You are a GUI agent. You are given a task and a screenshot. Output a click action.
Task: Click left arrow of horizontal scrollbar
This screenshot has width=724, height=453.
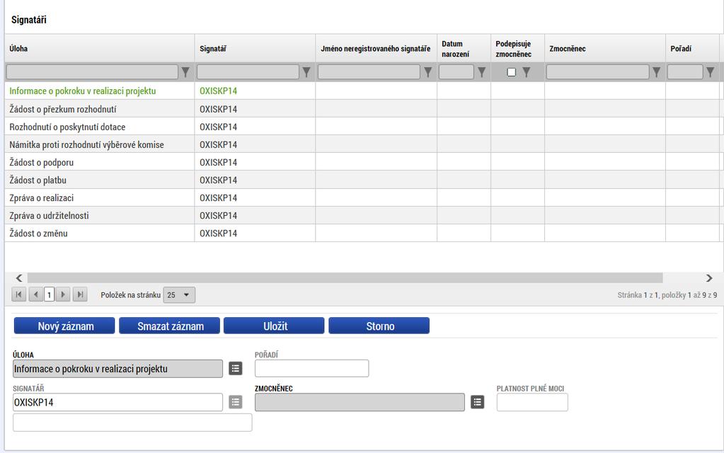click(x=19, y=278)
